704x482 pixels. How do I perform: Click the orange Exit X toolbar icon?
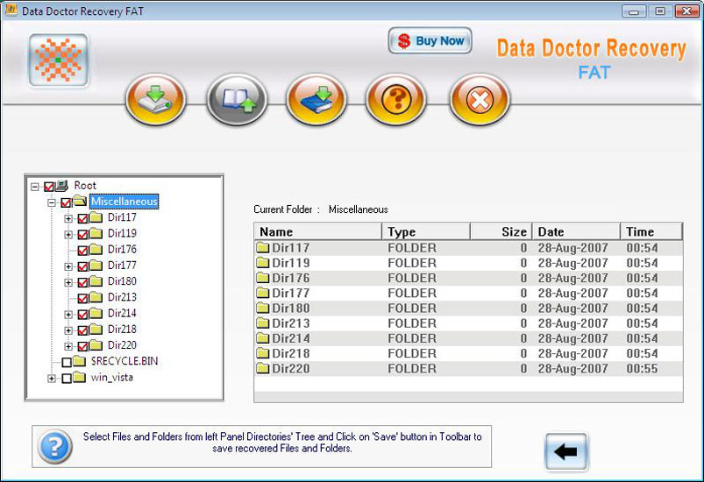pyautogui.click(x=480, y=100)
